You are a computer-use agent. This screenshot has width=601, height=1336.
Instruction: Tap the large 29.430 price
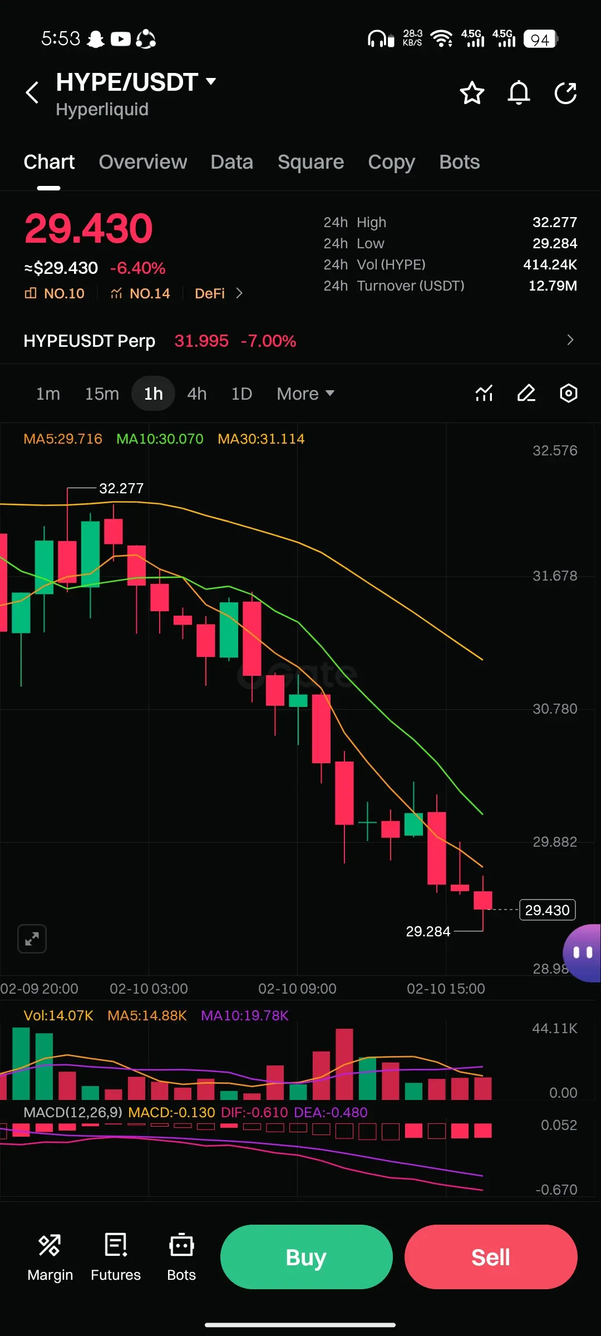point(88,228)
